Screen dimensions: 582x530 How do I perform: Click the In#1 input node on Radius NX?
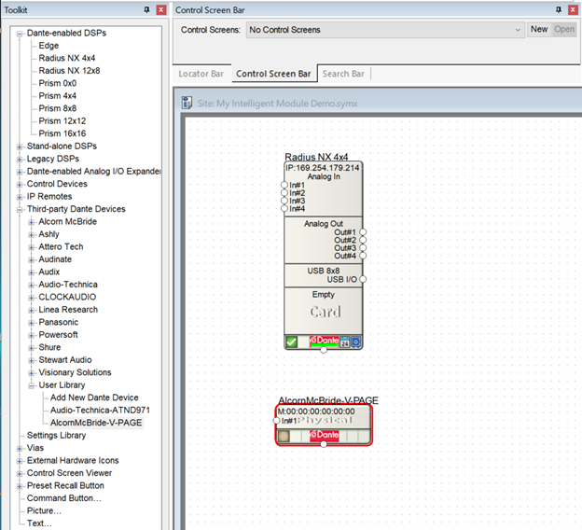pyautogui.click(x=284, y=185)
